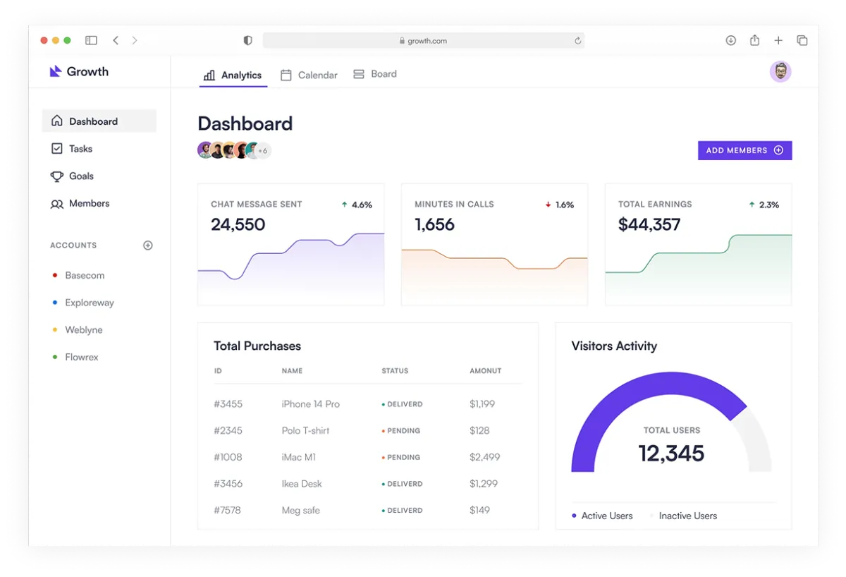Click the NAME column header
This screenshot has width=846, height=577.
[292, 370]
